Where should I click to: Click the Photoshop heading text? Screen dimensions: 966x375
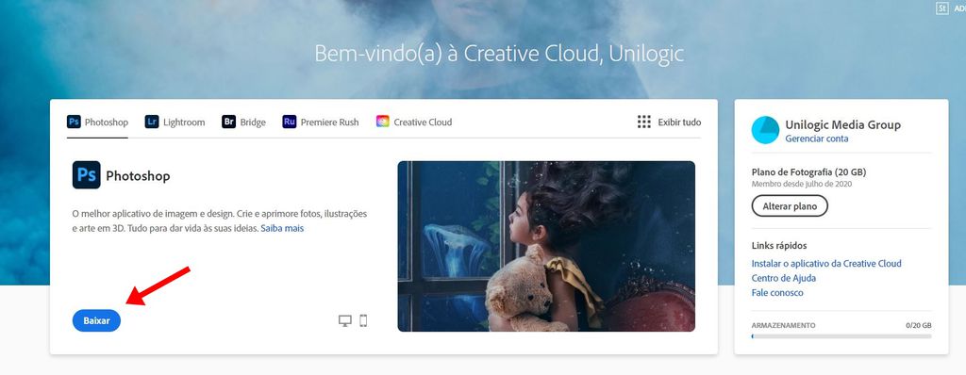pyautogui.click(x=138, y=176)
